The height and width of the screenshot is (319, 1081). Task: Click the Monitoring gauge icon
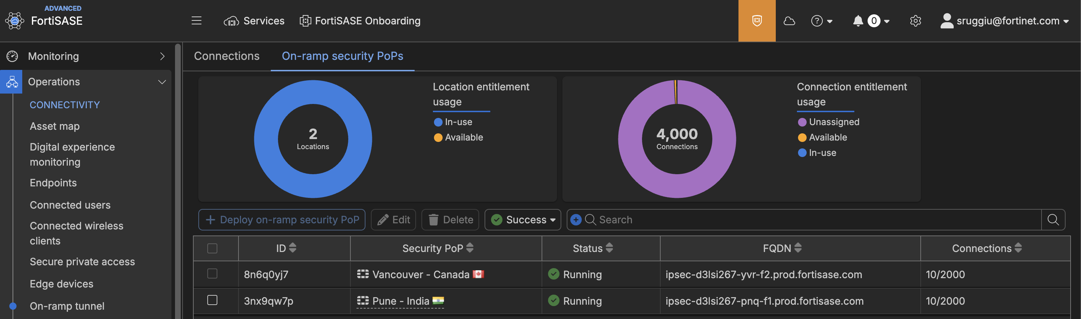[12, 56]
